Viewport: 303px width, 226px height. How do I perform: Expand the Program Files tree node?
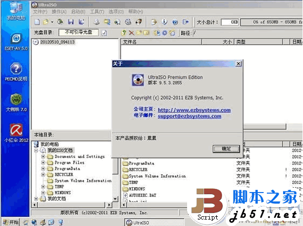(43, 162)
